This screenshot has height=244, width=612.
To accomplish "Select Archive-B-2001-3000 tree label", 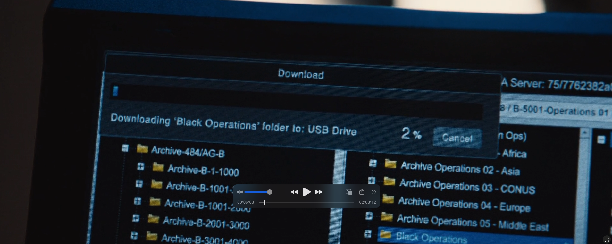I will pyautogui.click(x=206, y=223).
